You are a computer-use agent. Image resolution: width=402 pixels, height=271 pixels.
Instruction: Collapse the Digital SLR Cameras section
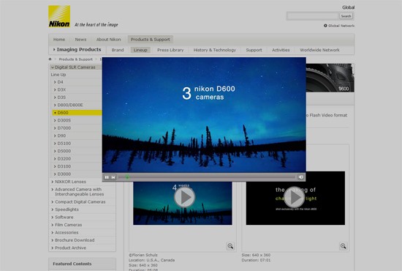(75, 67)
